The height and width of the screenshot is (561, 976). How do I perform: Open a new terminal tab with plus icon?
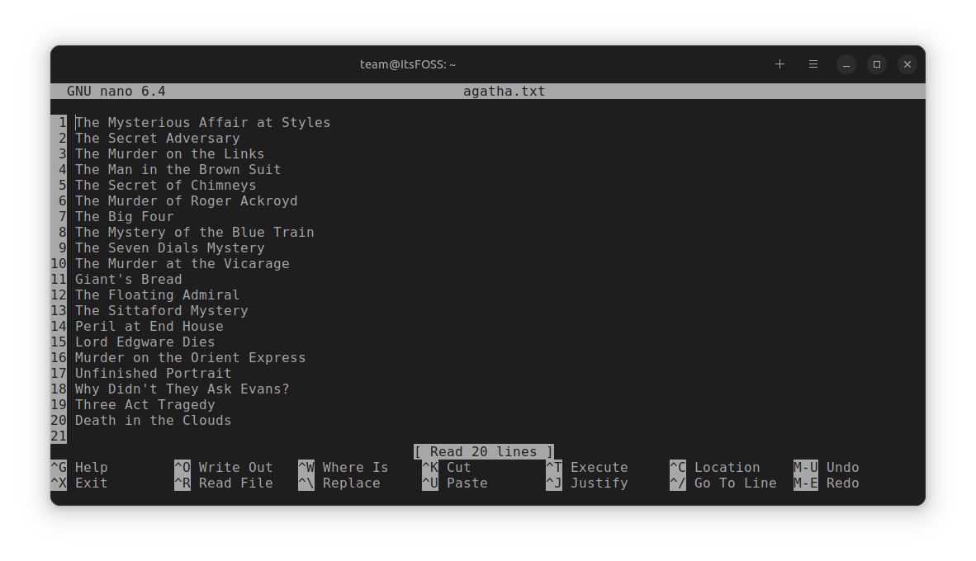[x=779, y=64]
